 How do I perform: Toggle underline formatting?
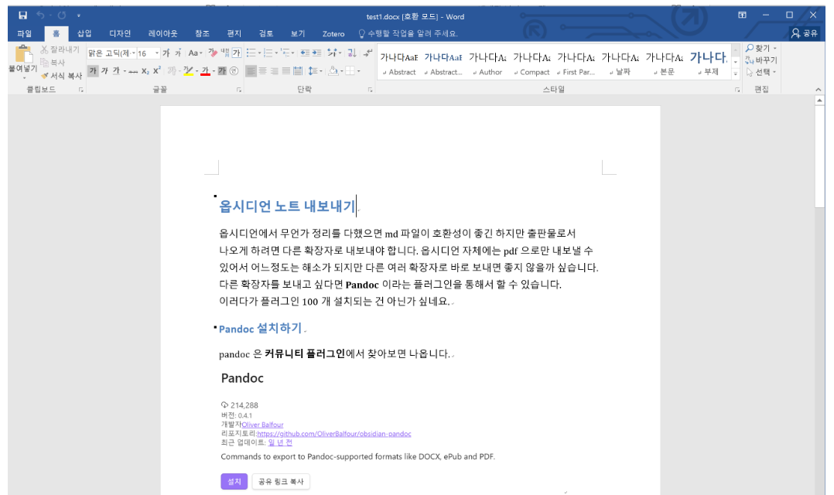[116, 70]
